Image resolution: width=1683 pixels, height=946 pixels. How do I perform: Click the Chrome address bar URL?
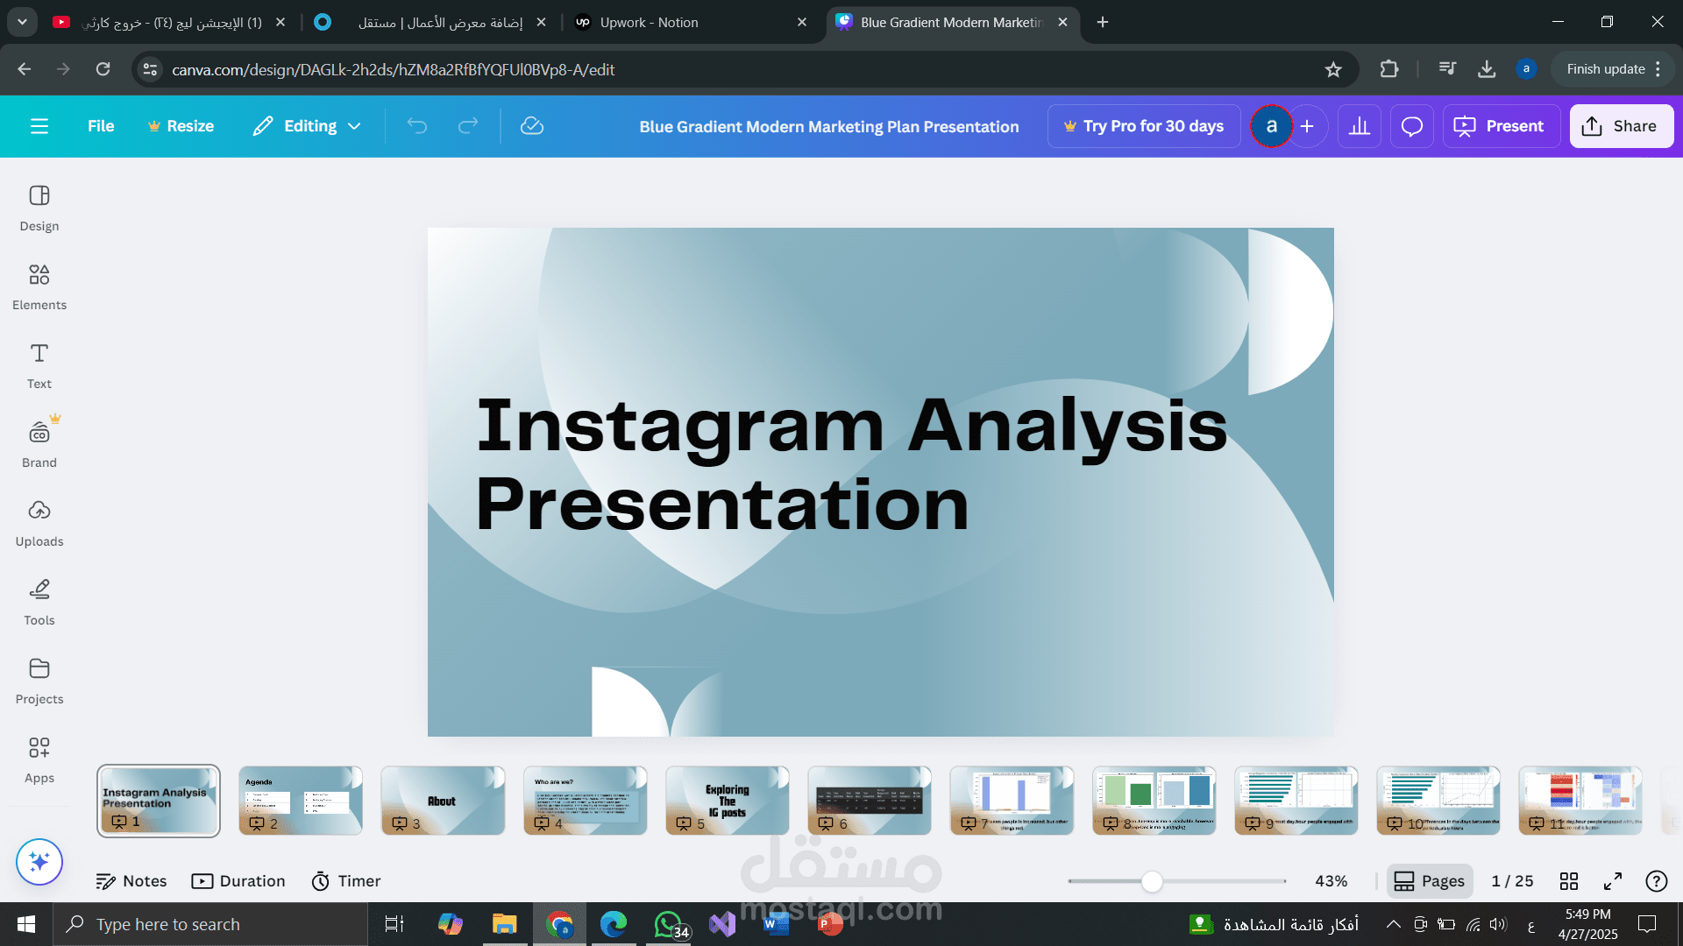coord(393,69)
